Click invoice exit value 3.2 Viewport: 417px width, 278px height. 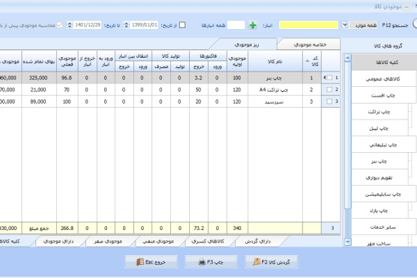[198, 78]
